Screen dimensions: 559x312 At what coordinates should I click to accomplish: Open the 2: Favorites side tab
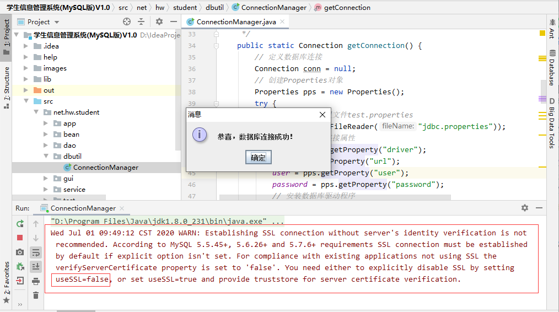tap(7, 282)
